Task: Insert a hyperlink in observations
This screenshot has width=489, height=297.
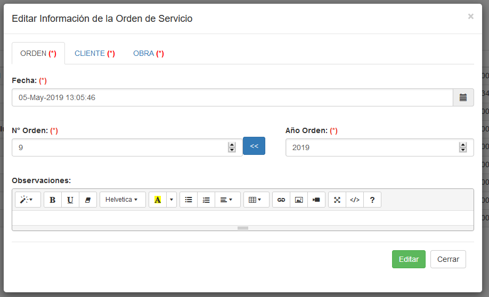Action: [x=281, y=200]
